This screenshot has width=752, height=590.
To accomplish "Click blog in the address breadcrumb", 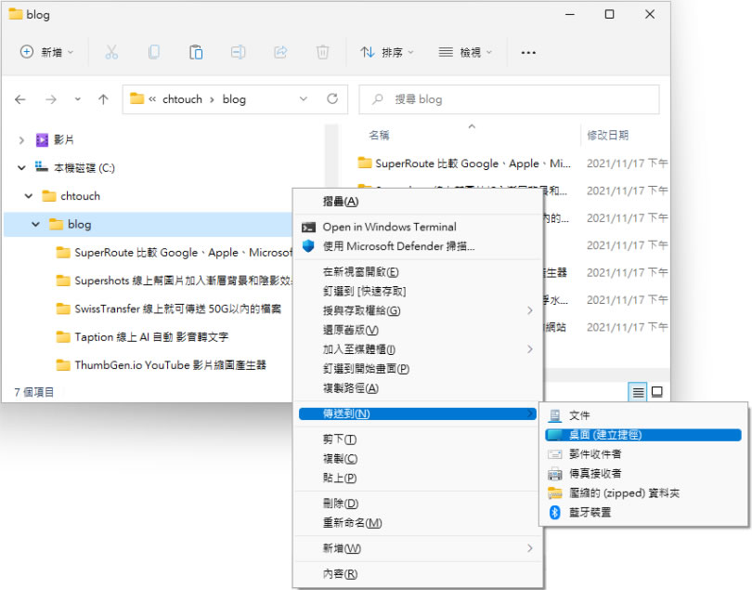I will tap(234, 99).
